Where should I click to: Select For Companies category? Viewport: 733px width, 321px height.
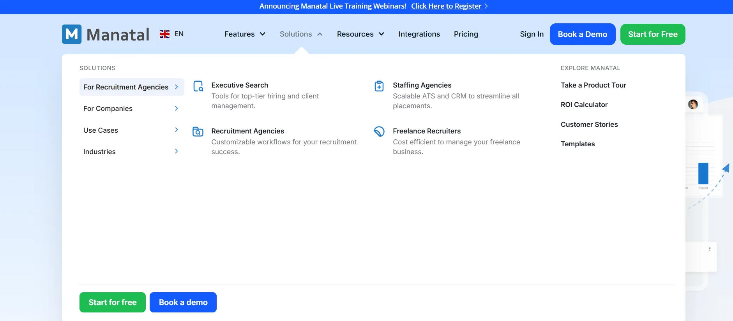pyautogui.click(x=132, y=109)
